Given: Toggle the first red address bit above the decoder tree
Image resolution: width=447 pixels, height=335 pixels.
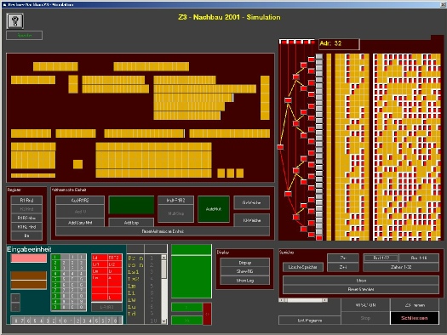Looking at the screenshot, I should tap(284, 42).
